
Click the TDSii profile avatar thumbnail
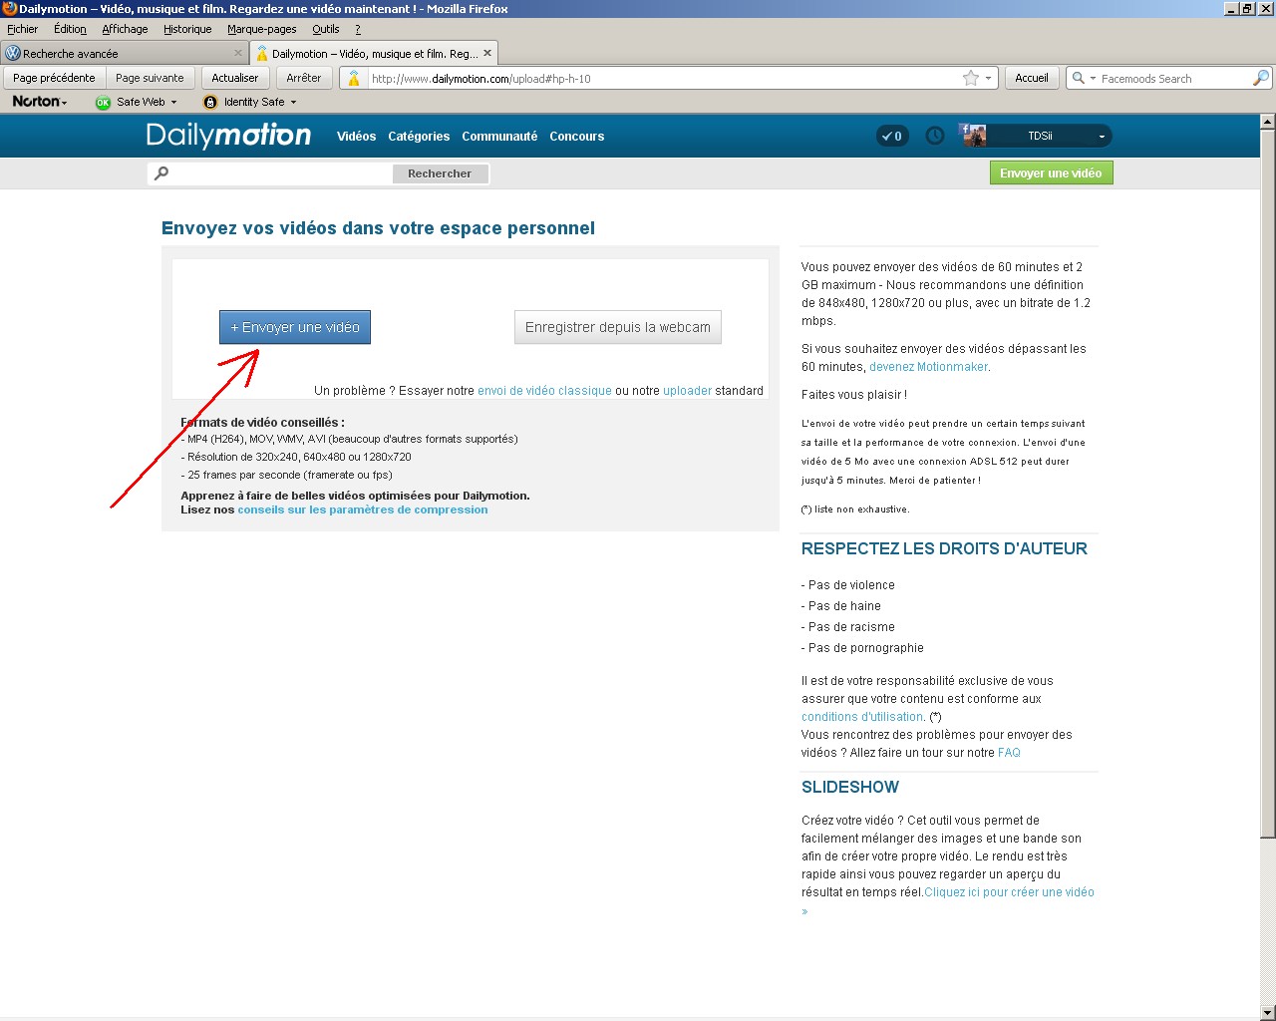point(973,136)
